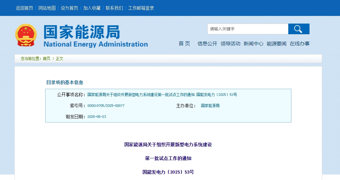
Task: Click the date 2025-05-23
Action: pyautogui.click(x=97, y=117)
